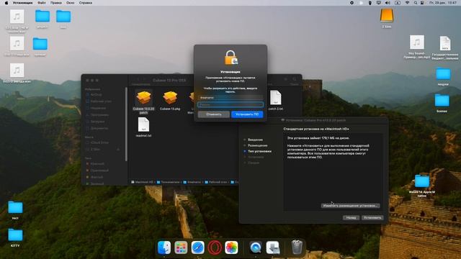
Task: Click Установить ПО button
Action: (x=247, y=114)
